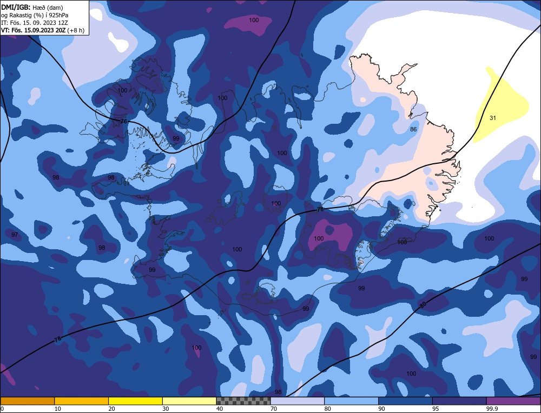Click legend tick label "99.9"
Screen dimensions: 541x413
point(491,409)
